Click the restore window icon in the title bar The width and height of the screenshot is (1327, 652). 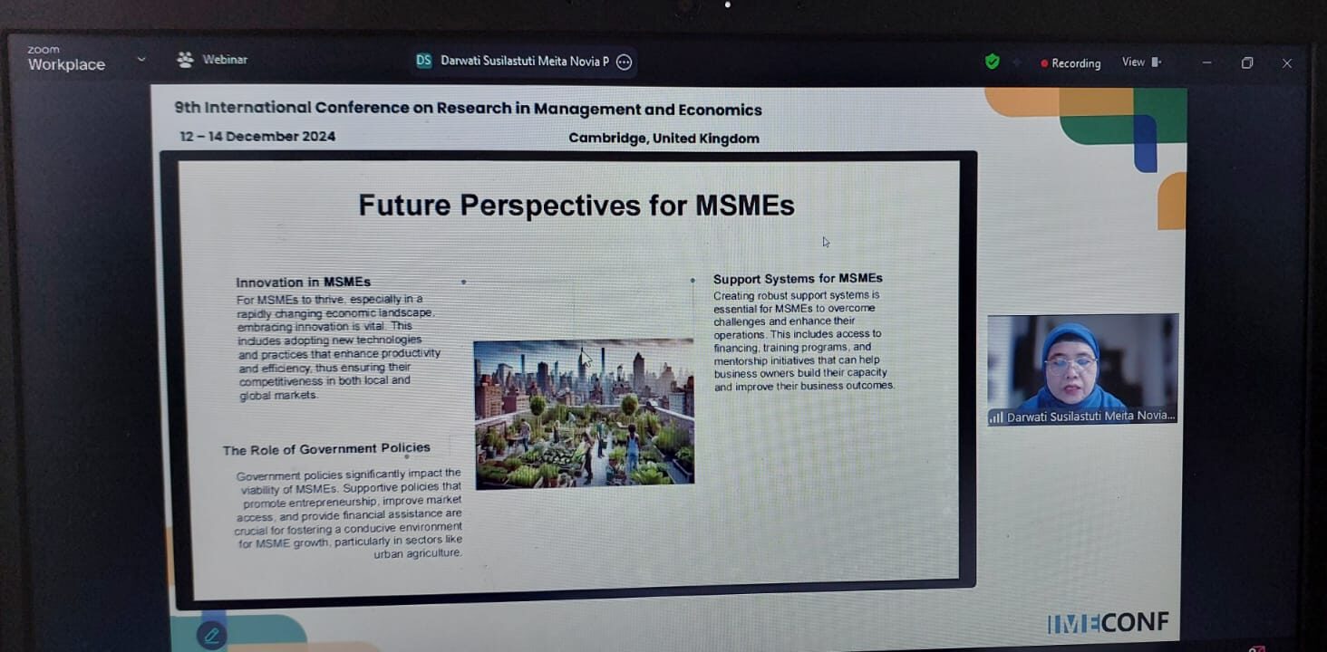(x=1247, y=62)
